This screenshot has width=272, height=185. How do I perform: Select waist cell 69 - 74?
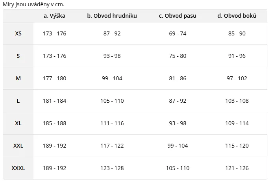click(178, 34)
